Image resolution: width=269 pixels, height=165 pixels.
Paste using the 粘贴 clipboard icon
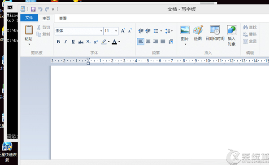click(x=29, y=30)
